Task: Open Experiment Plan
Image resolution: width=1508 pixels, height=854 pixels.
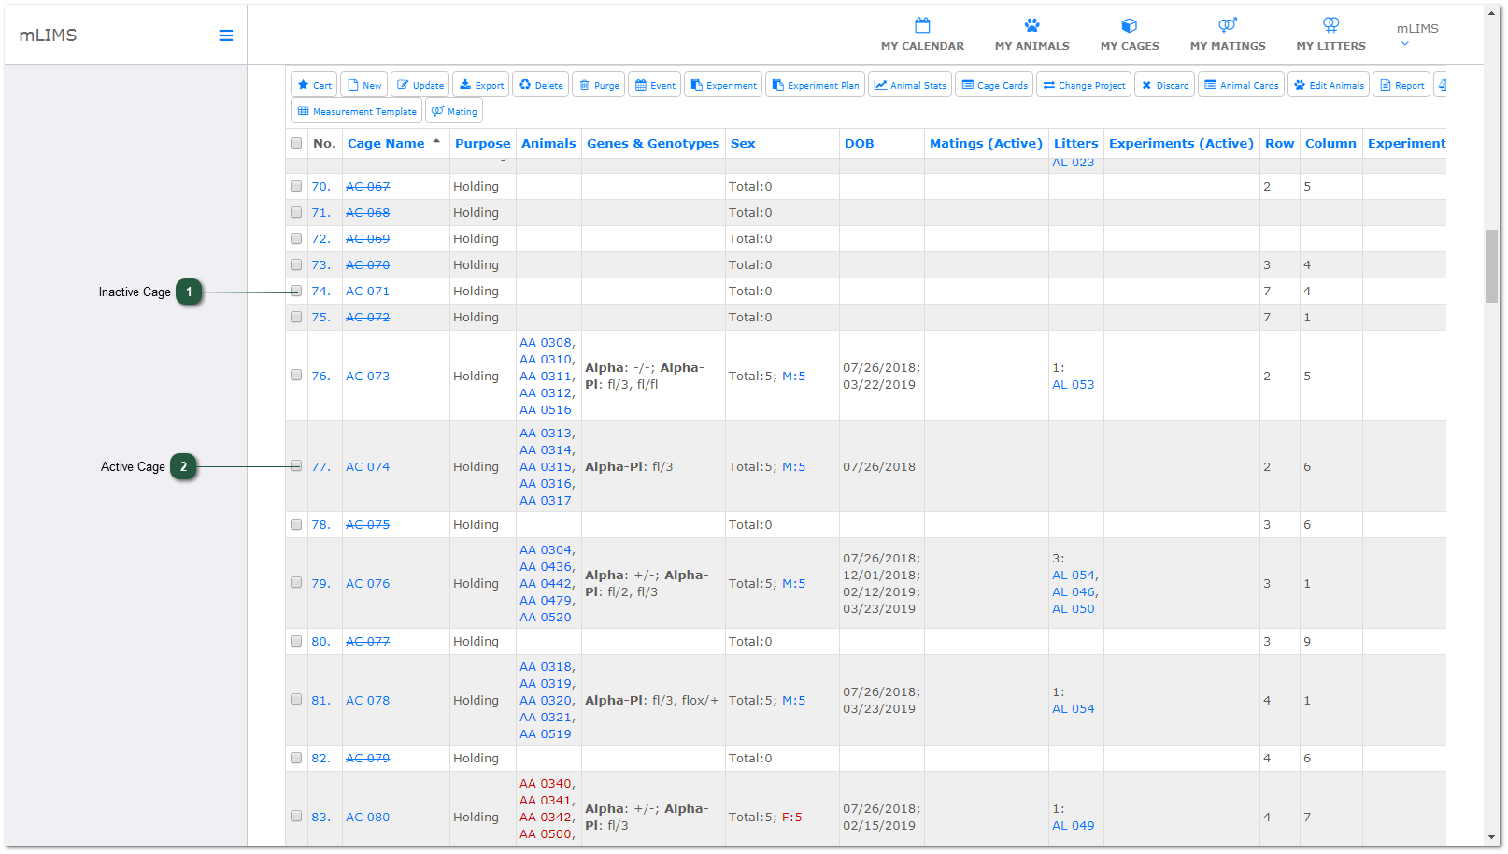Action: point(816,85)
